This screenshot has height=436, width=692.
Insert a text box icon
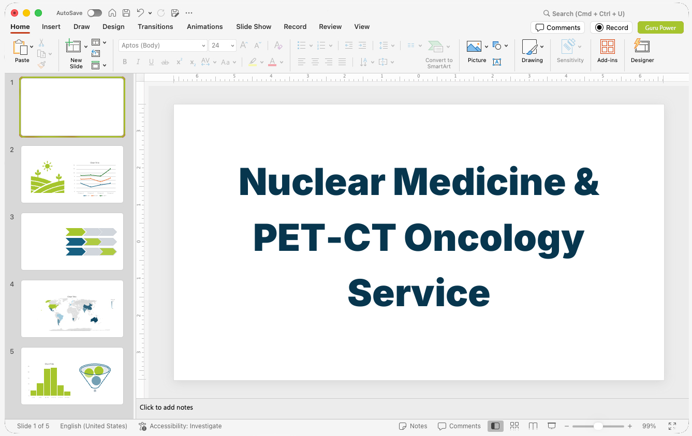(x=497, y=62)
